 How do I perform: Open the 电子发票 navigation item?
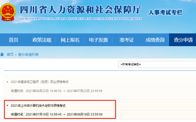pos(98,40)
